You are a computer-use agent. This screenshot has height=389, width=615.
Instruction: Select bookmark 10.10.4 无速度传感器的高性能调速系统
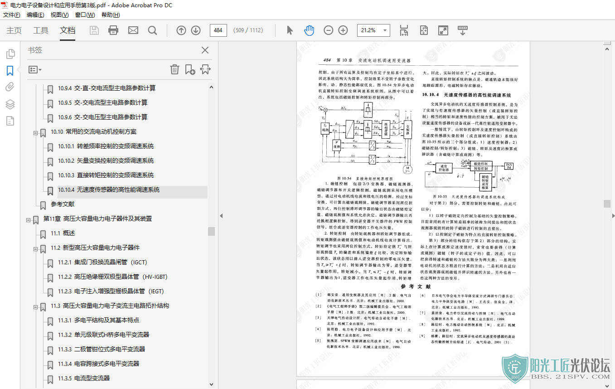(109, 190)
